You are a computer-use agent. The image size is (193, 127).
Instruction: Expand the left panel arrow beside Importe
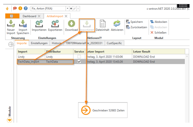(x=10, y=45)
